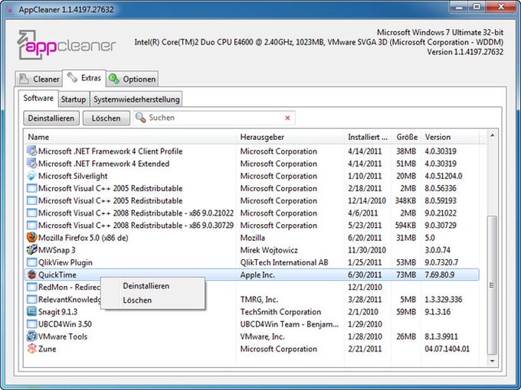Switch to the Startup sub-tab
The width and height of the screenshot is (521, 390).
(x=74, y=99)
